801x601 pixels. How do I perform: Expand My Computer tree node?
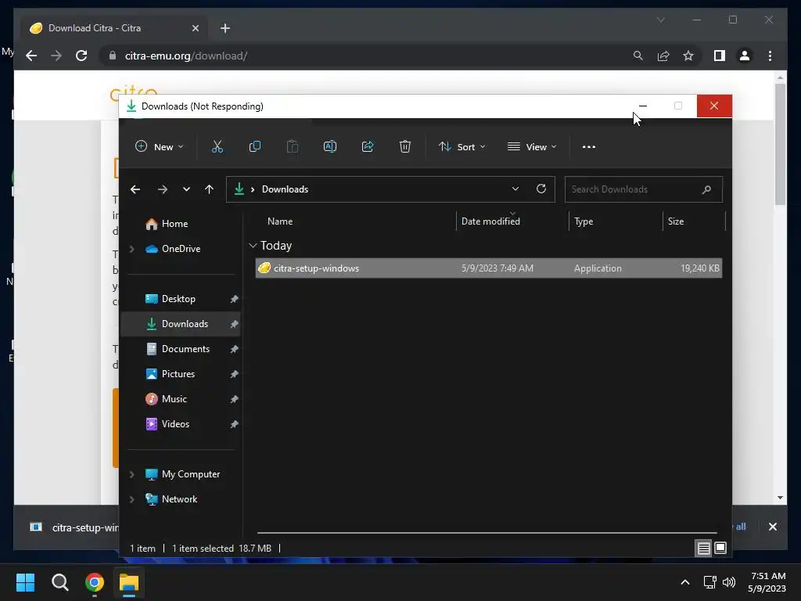click(131, 474)
